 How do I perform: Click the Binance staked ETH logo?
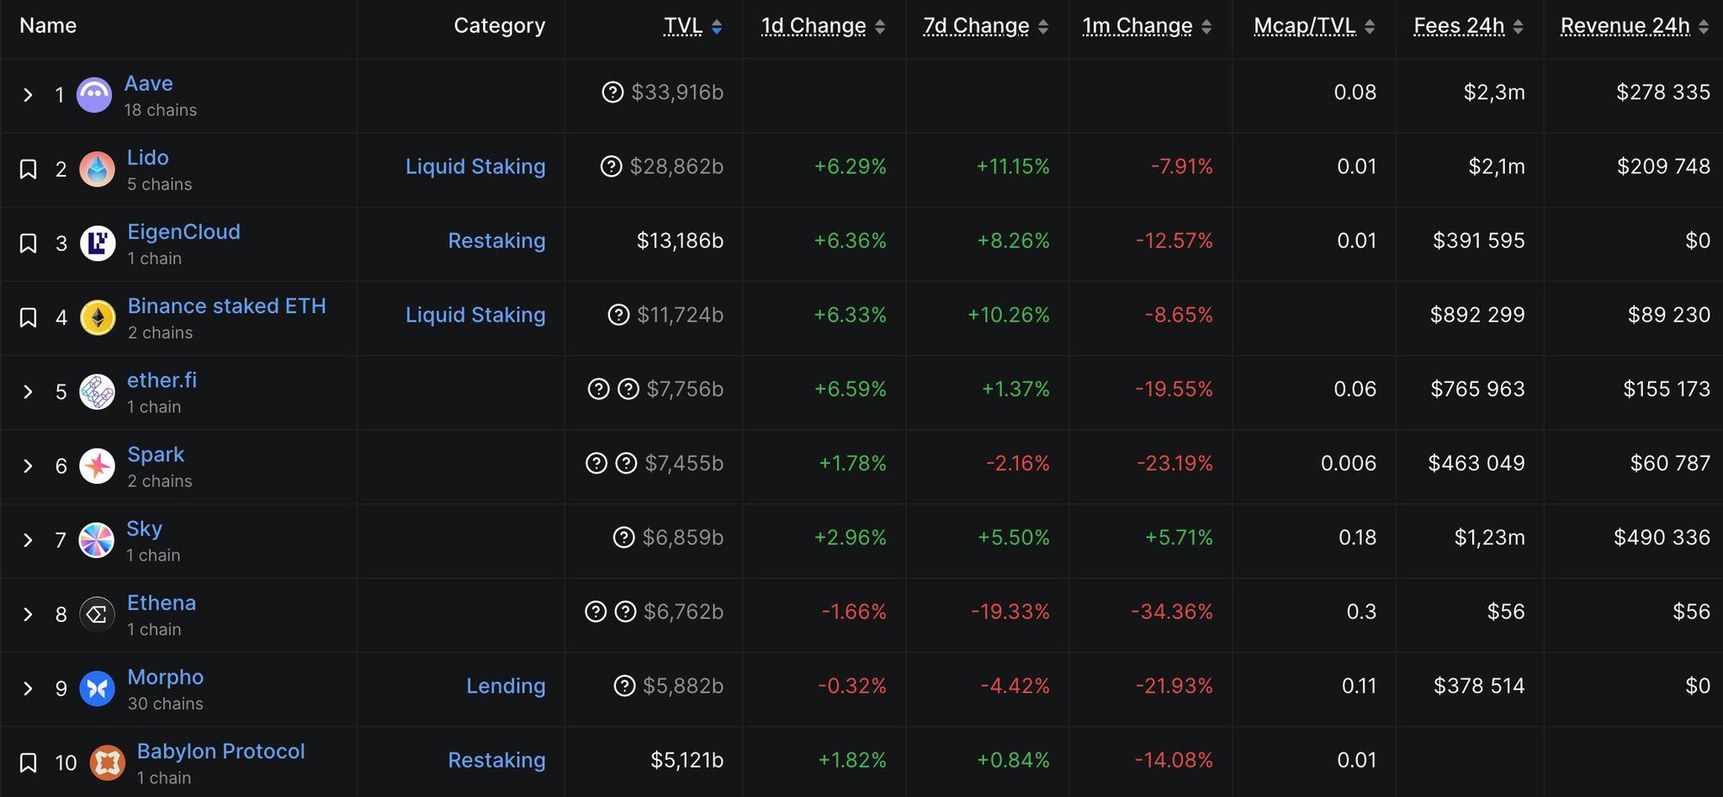pos(98,317)
